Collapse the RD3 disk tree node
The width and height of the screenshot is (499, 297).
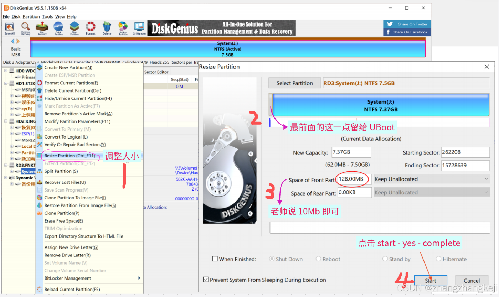pos(6,165)
